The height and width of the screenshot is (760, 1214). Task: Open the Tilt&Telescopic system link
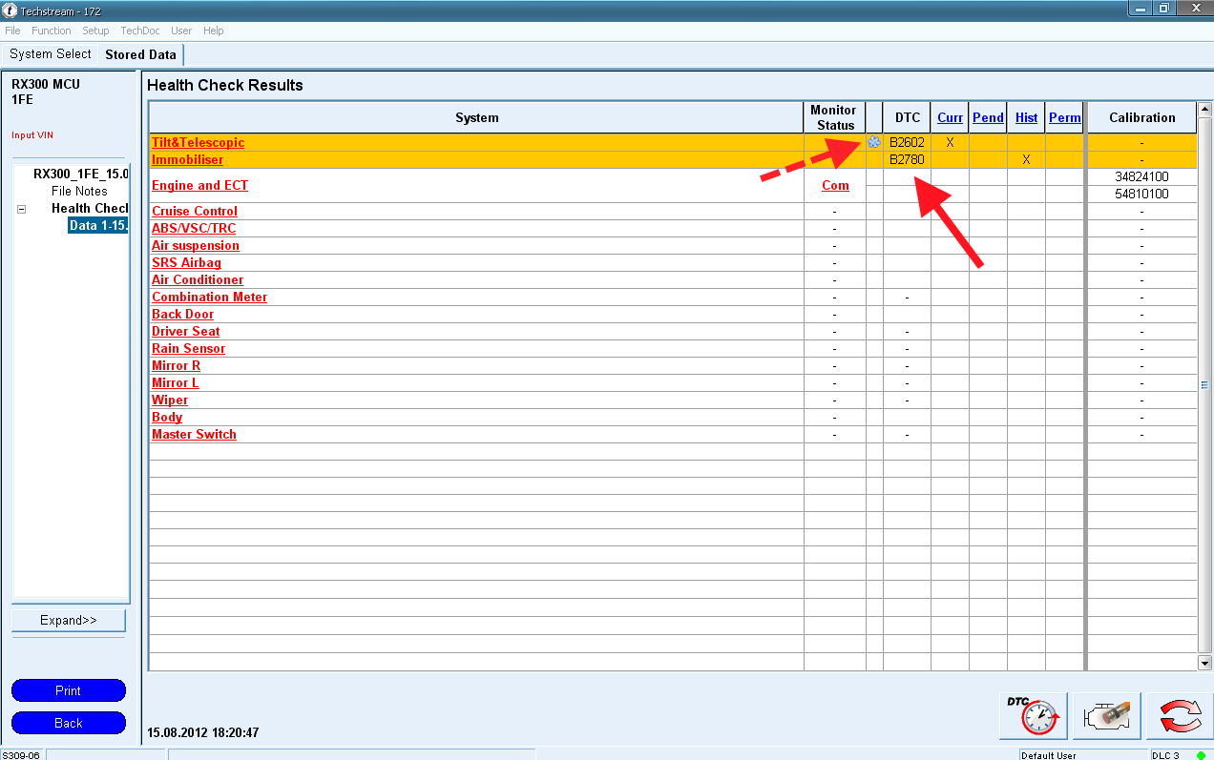[x=198, y=142]
